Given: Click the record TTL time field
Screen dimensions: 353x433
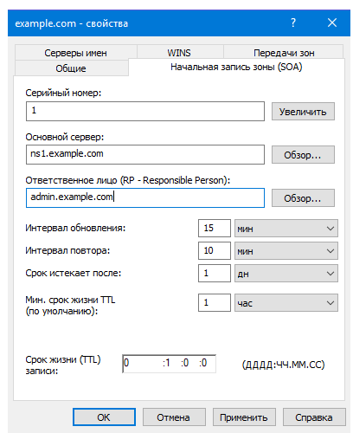Looking at the screenshot, I should 169,364.
